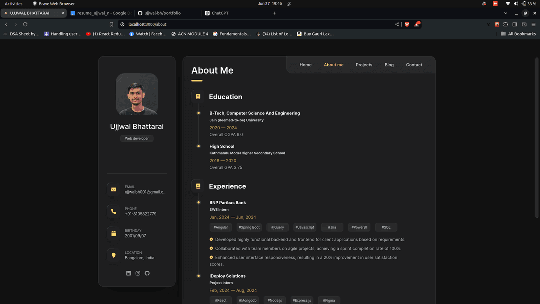Close the UJJWAL BHATTARAI tab
This screenshot has height=304, width=540.
tap(62, 13)
